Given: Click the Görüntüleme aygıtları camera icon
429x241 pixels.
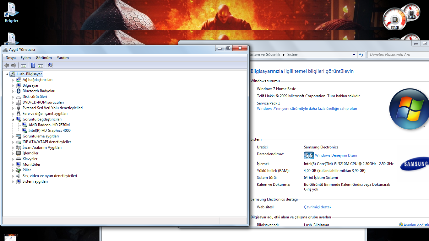Looking at the screenshot, I should coord(19,136).
